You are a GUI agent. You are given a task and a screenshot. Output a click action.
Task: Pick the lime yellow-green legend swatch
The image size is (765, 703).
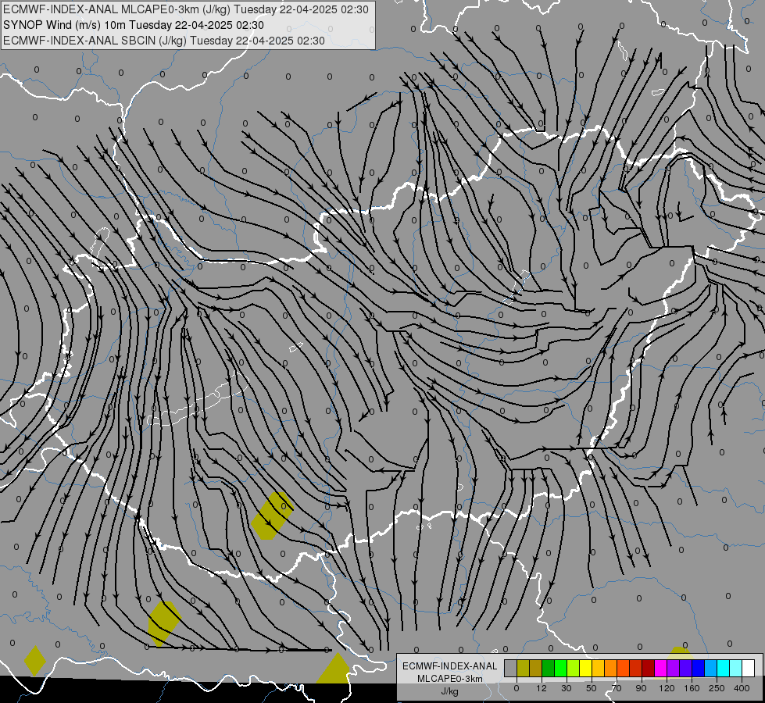pyautogui.click(x=574, y=668)
